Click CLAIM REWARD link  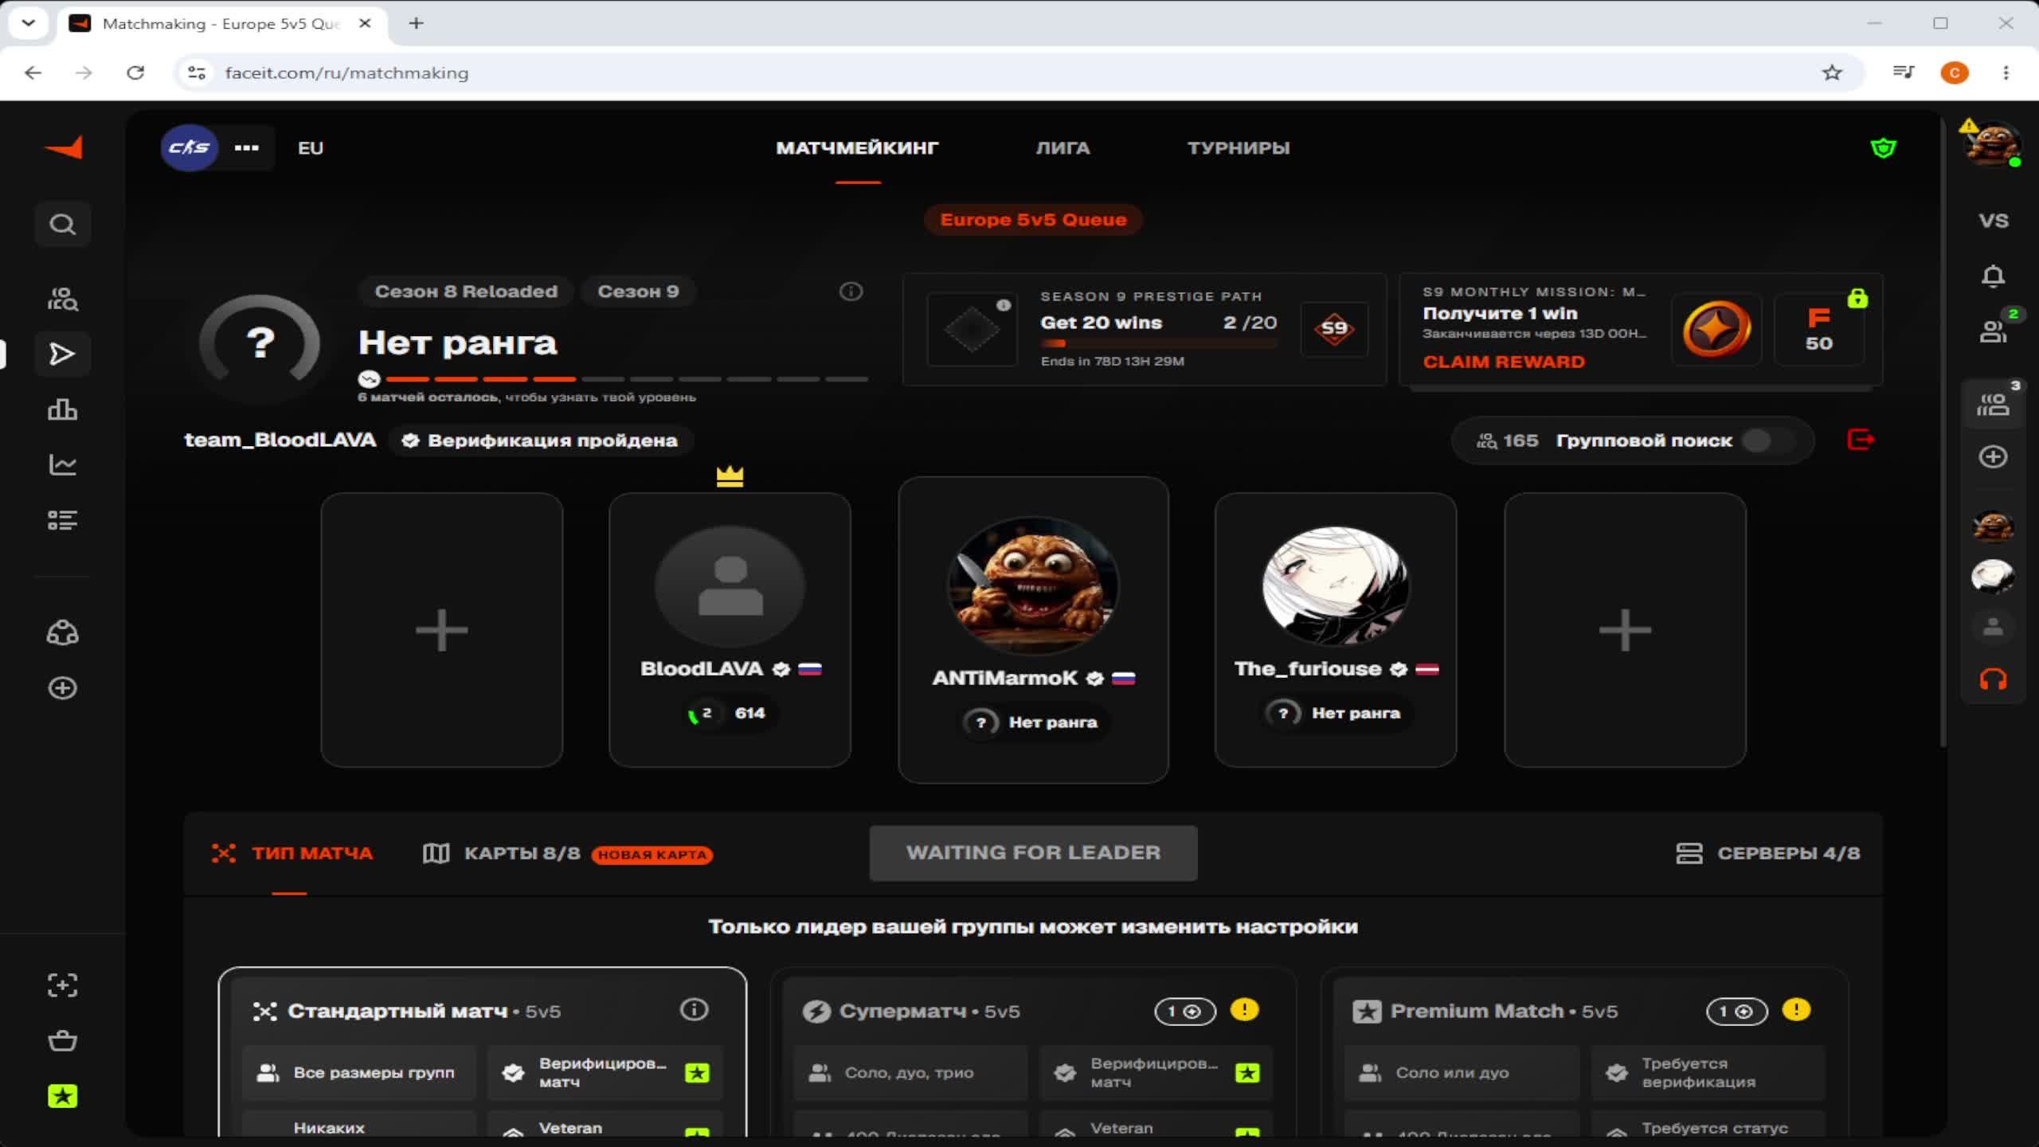pyautogui.click(x=1504, y=362)
